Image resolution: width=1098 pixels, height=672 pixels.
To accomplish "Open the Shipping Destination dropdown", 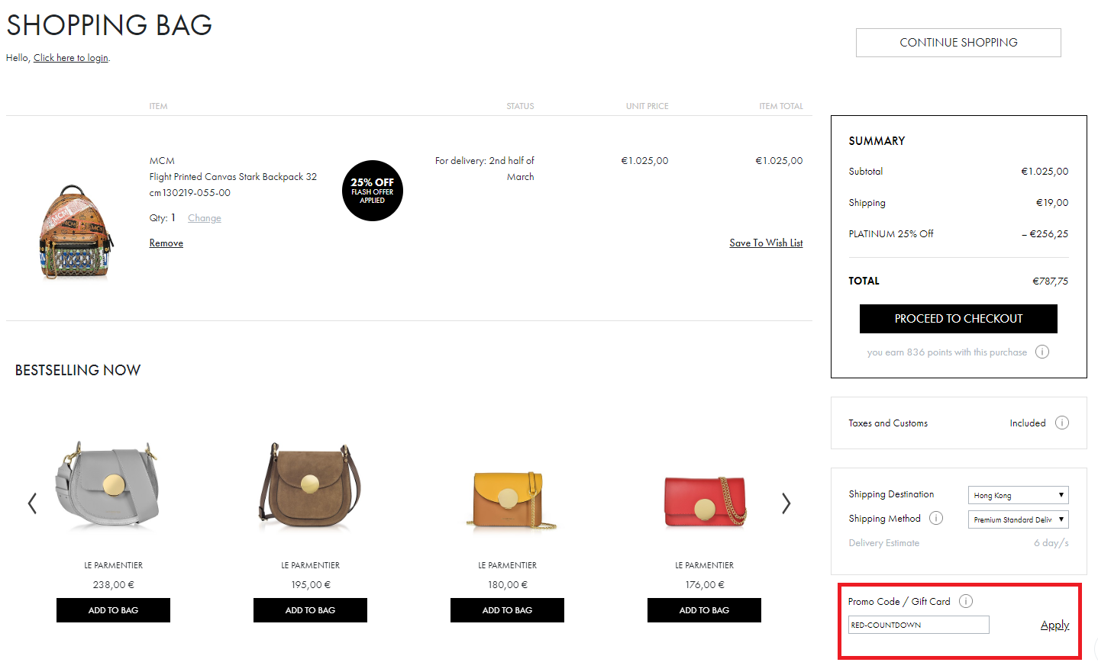I will (x=1018, y=495).
